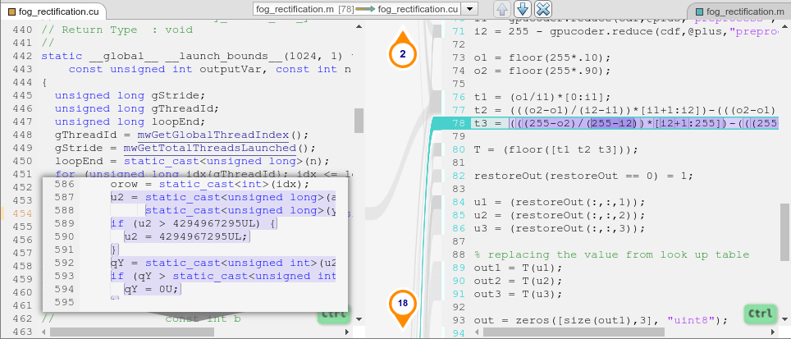Click popup line 590 u2 = 4294967295UL

click(186, 236)
